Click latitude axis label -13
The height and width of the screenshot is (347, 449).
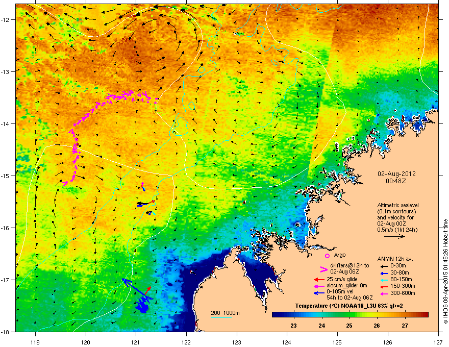pos(6,71)
